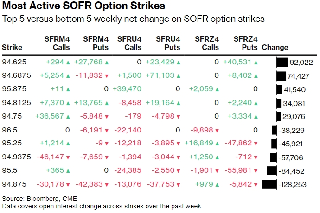320x213 pixels.
Task: Click the black bar for 92,022 change
Action: [x=282, y=62]
